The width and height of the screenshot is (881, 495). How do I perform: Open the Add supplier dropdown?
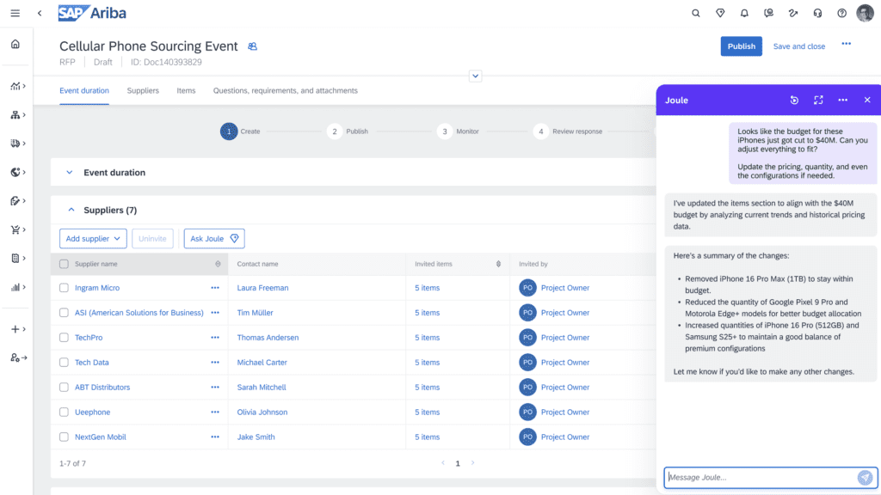pyautogui.click(x=93, y=239)
